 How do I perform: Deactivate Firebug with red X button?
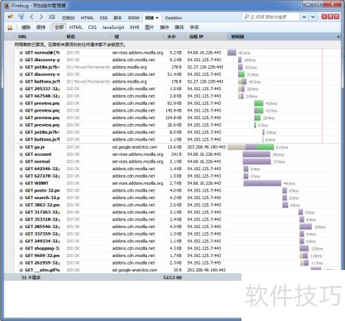point(337,17)
